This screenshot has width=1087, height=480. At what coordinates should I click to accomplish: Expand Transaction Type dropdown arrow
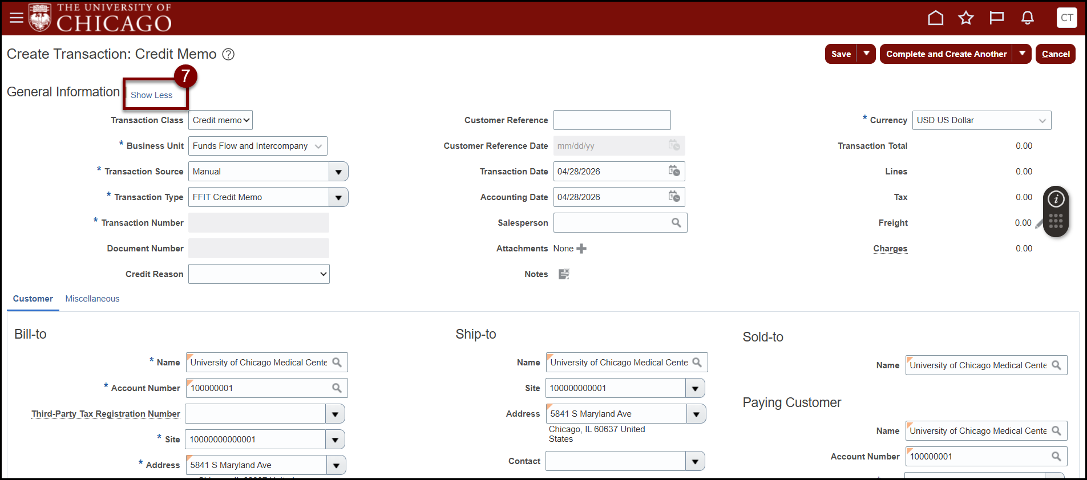click(x=338, y=197)
